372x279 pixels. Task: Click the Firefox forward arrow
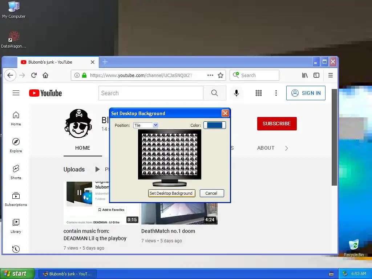tap(22, 75)
